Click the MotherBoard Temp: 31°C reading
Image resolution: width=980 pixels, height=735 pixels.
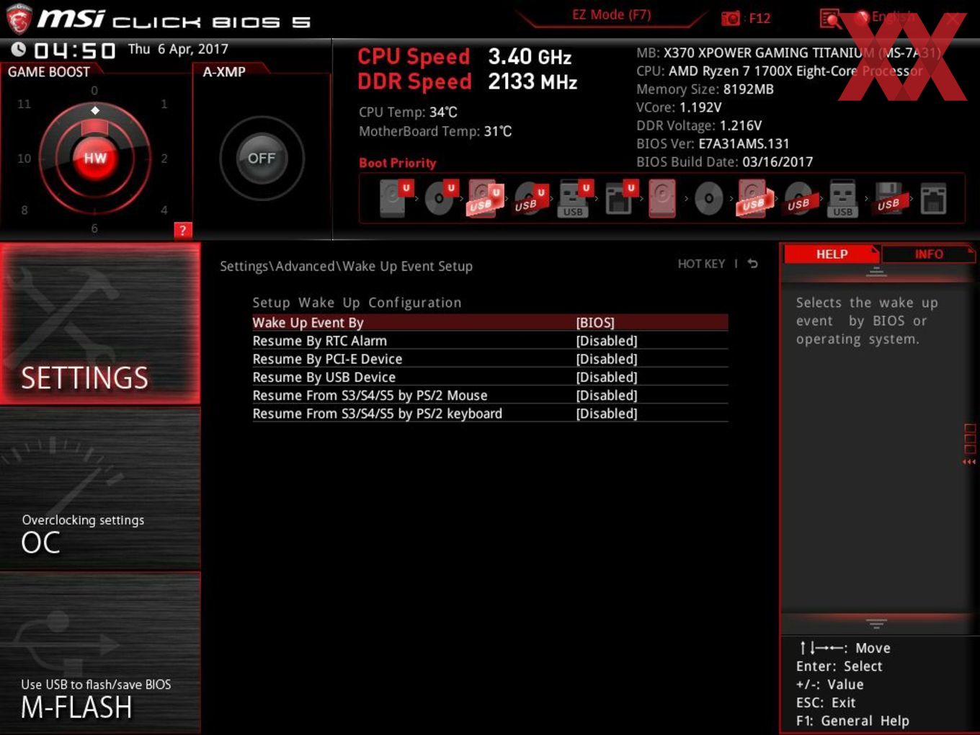[x=435, y=131]
